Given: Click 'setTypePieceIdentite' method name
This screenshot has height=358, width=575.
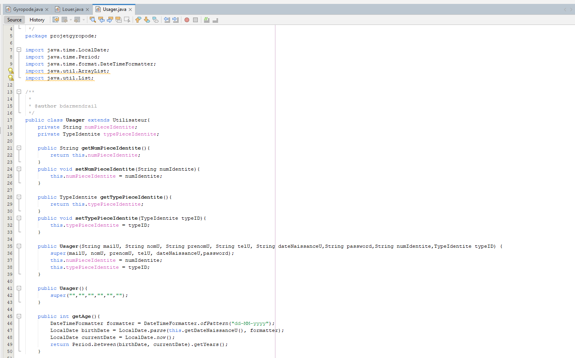Looking at the screenshot, I should click(106, 218).
